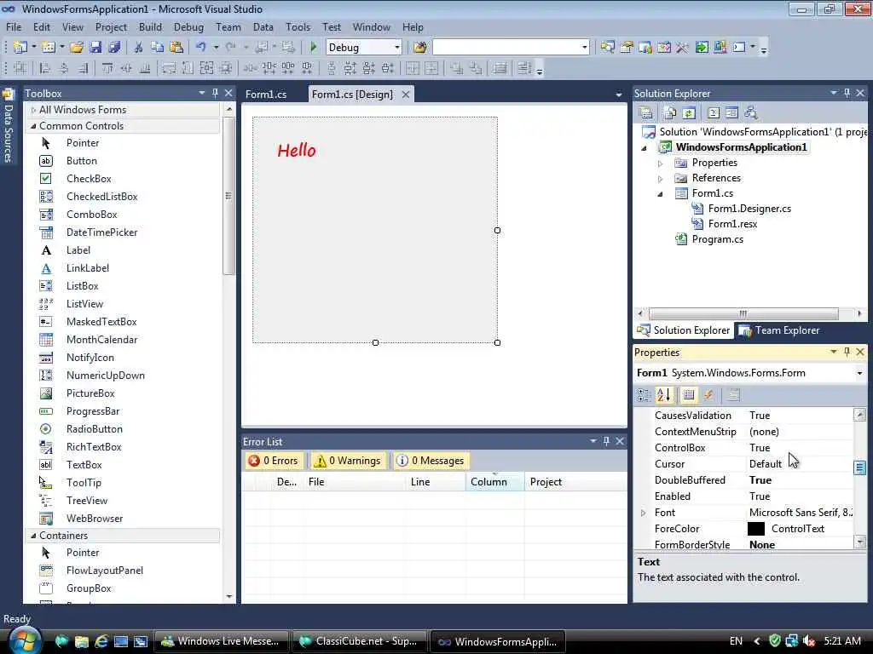Open the Build menu
The height and width of the screenshot is (654, 873).
(150, 26)
